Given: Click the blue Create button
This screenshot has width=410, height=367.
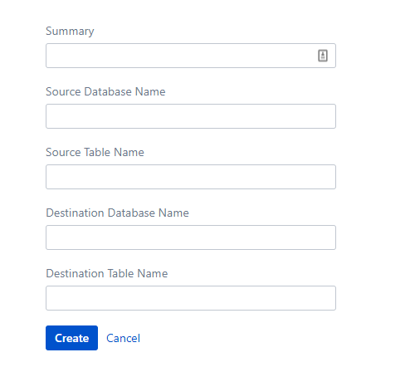Looking at the screenshot, I should [71, 338].
